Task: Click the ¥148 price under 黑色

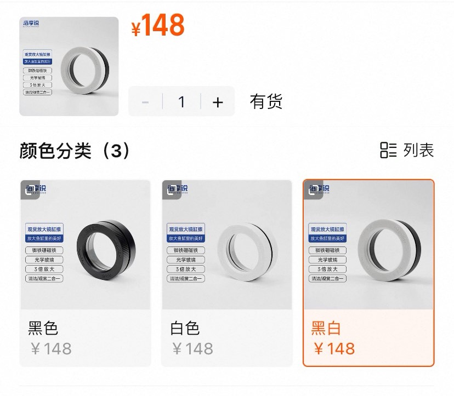Action: [51, 348]
